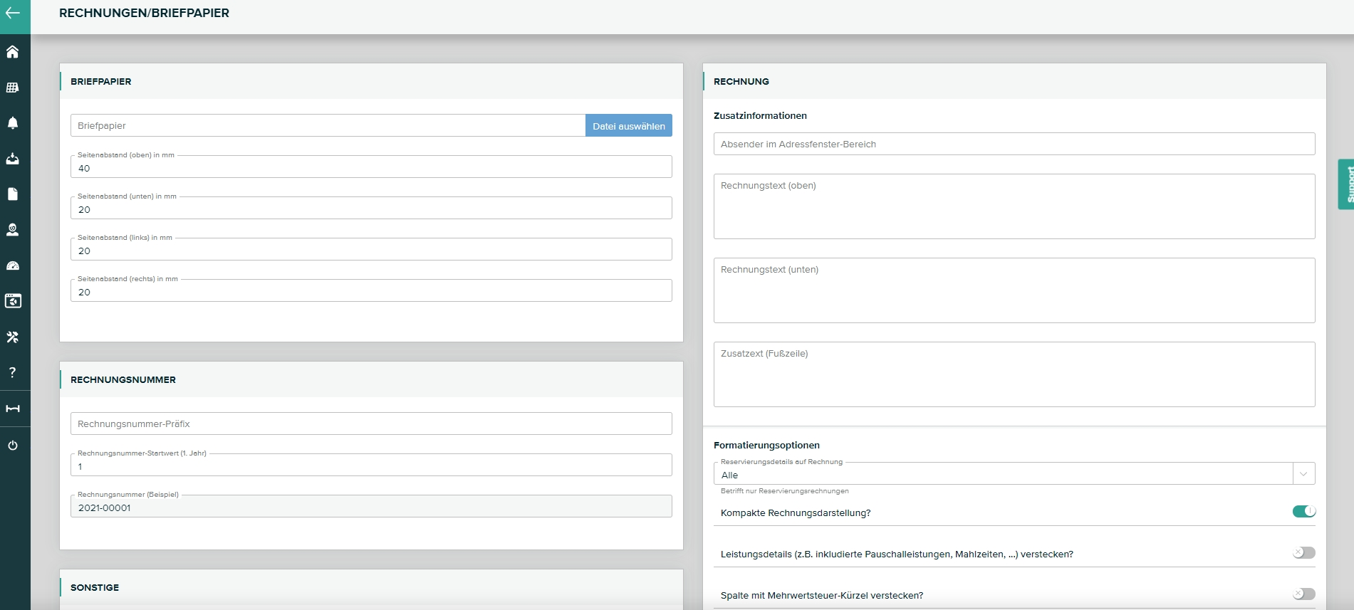Click the Datei auswählen button
Viewport: 1354px width, 610px height.
[628, 126]
